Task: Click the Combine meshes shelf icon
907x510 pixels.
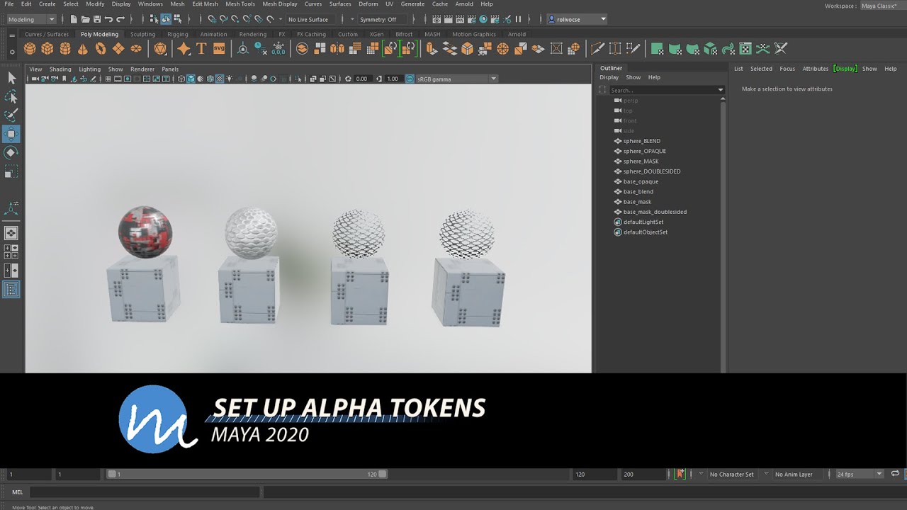Action: 302,48
